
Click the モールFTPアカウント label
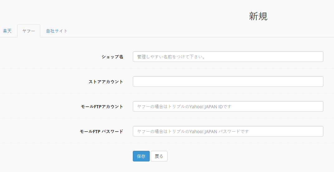(x=102, y=107)
